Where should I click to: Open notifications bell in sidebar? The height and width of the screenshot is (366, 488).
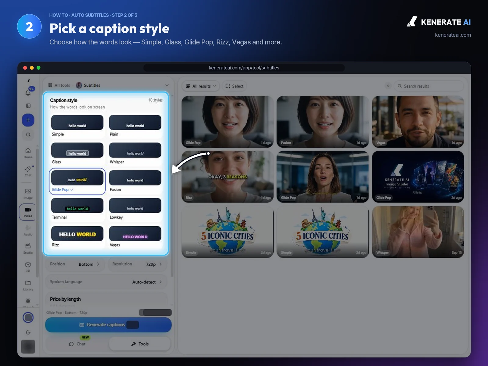coord(28,93)
